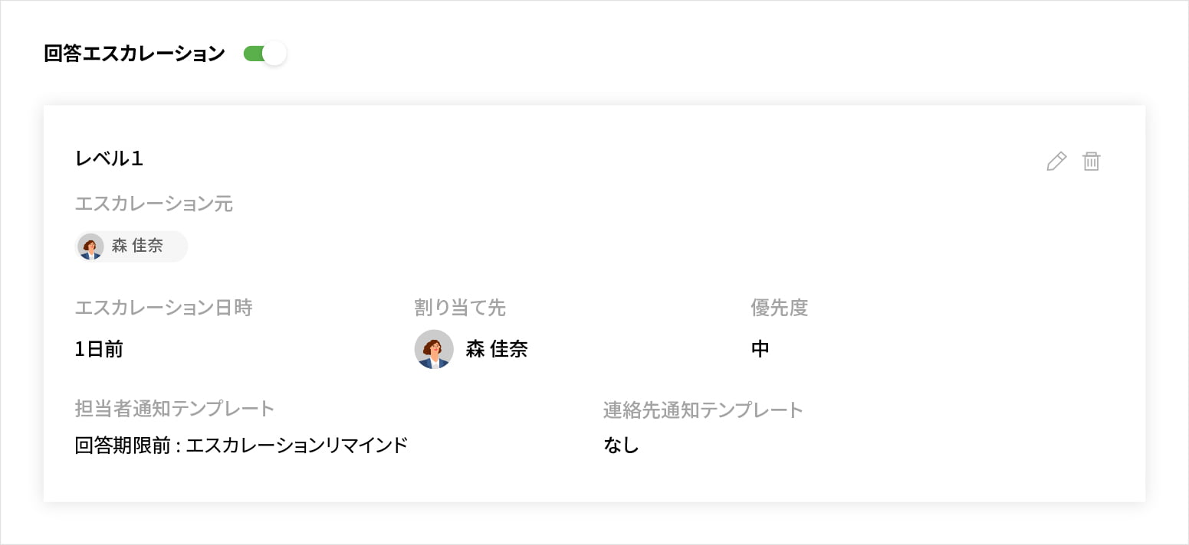Click the エスカレーション元 label
The image size is (1189, 545).
coord(153,204)
